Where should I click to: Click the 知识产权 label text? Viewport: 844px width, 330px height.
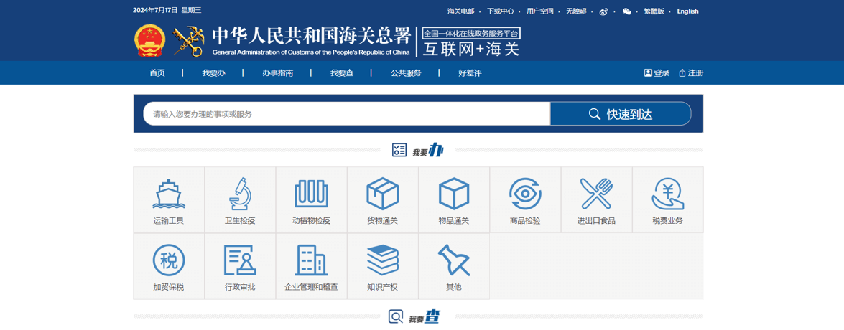(383, 287)
